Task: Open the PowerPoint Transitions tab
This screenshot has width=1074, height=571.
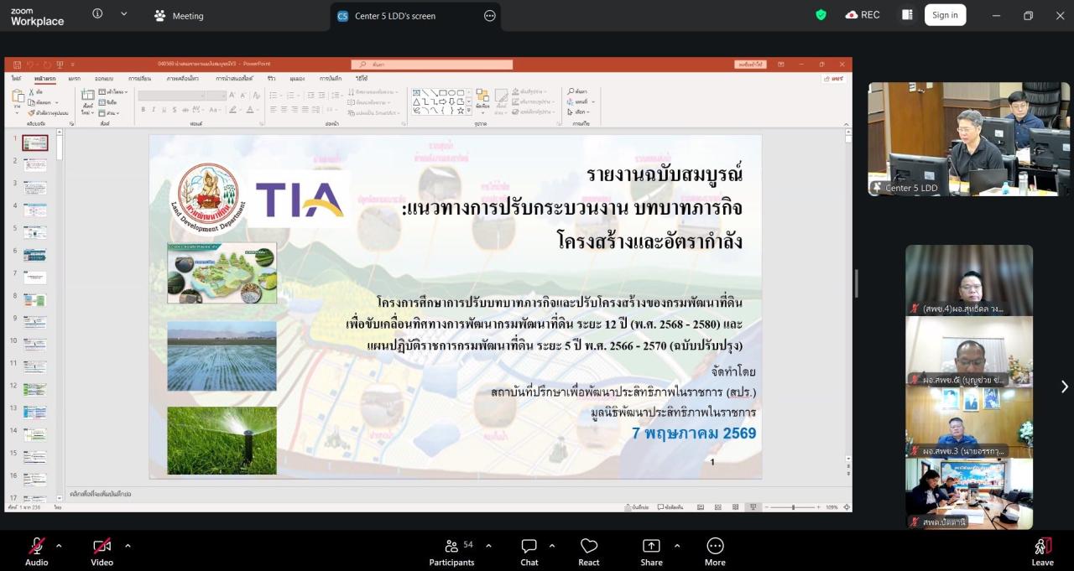Action: point(139,78)
